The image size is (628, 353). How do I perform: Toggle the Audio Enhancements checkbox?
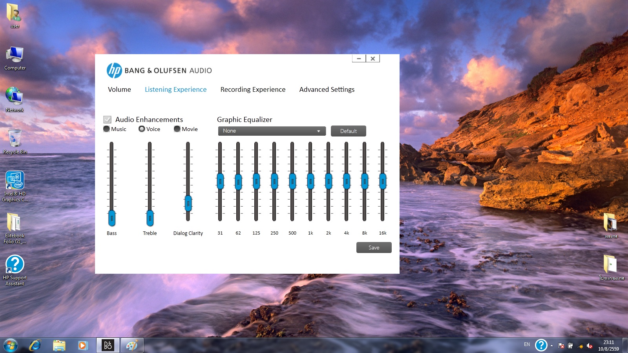pyautogui.click(x=107, y=120)
